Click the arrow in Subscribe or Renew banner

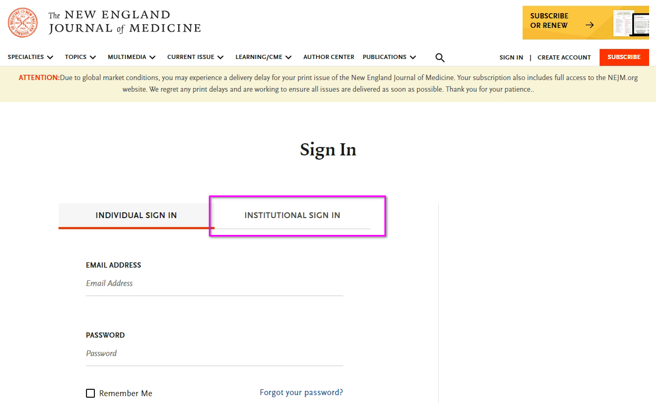pos(590,25)
